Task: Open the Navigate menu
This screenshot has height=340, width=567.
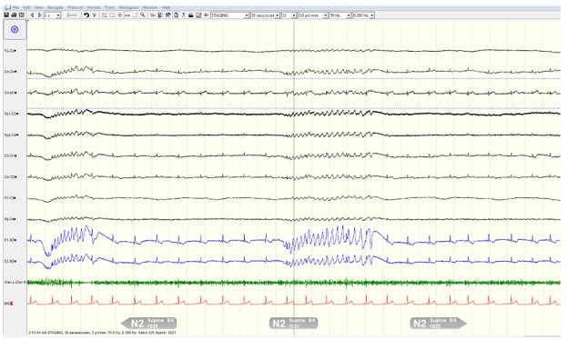Action: [x=56, y=7]
